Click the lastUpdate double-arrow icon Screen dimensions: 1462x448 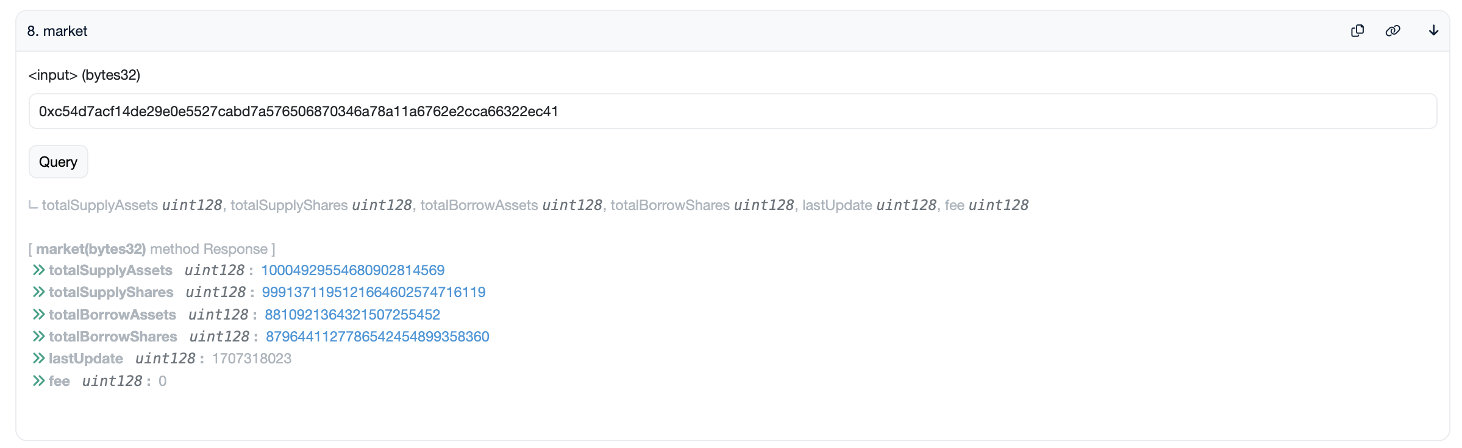pyautogui.click(x=39, y=359)
